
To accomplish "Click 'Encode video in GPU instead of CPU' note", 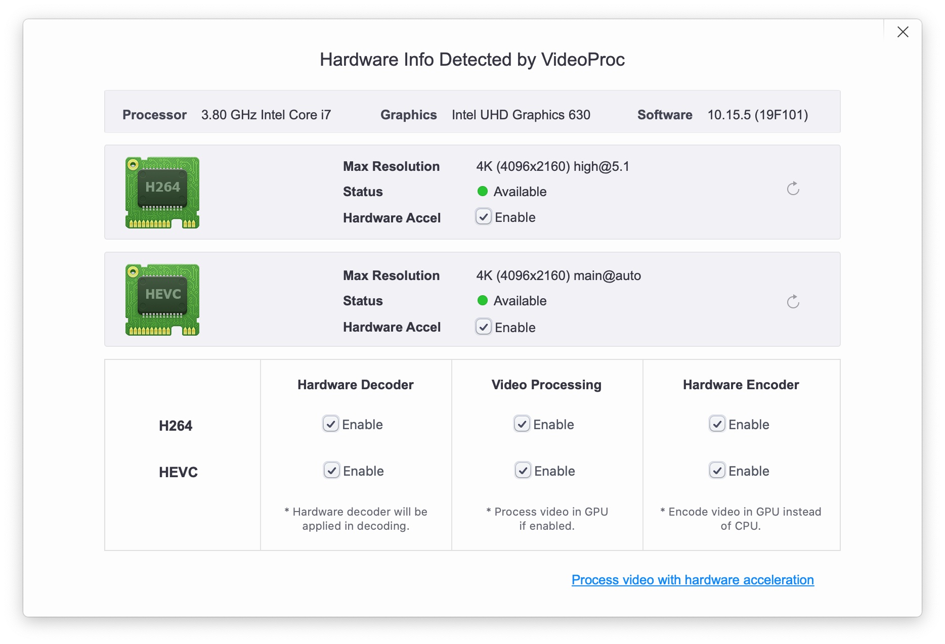I will tap(741, 519).
